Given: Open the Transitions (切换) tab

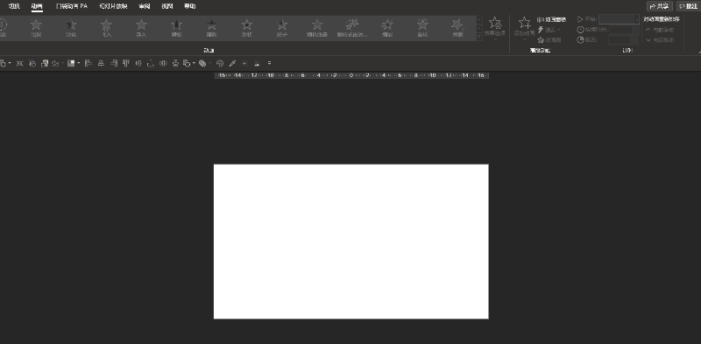Looking at the screenshot, I should [14, 6].
